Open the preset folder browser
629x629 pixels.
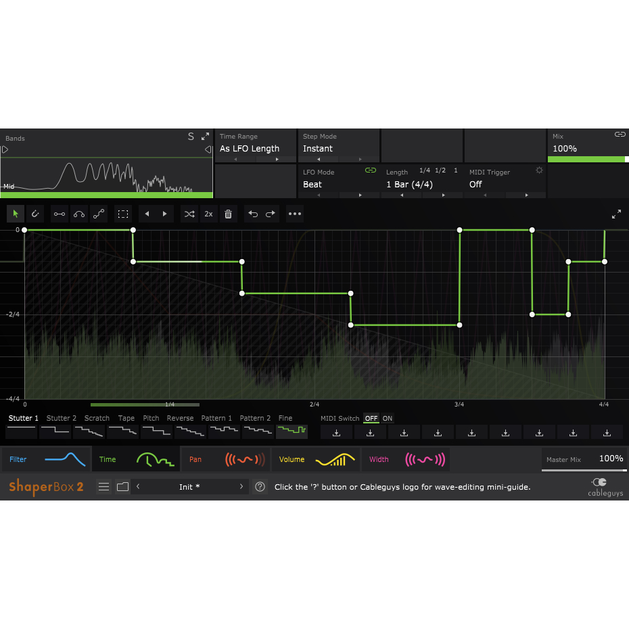tap(122, 486)
